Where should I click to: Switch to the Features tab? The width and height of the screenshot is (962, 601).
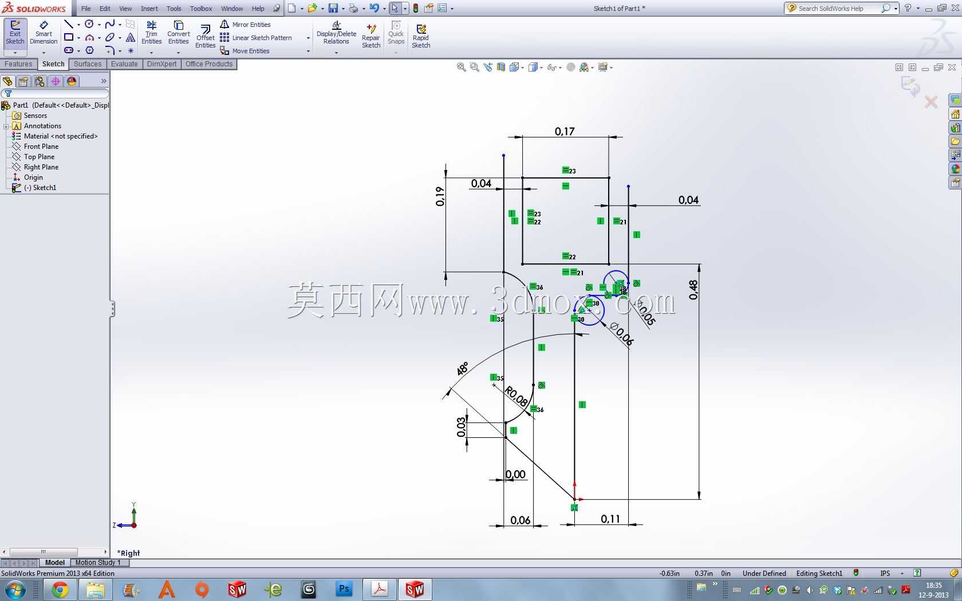click(x=18, y=64)
